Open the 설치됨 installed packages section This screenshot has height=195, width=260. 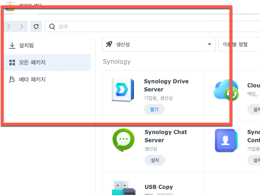[47, 45]
